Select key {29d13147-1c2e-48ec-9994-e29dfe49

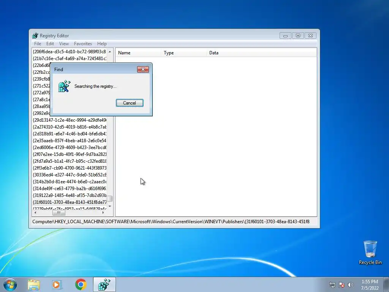pos(70,120)
